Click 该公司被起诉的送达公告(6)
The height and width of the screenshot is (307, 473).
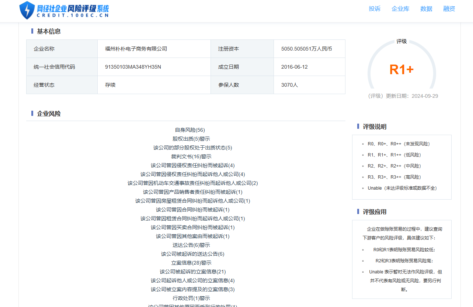pos(193,254)
